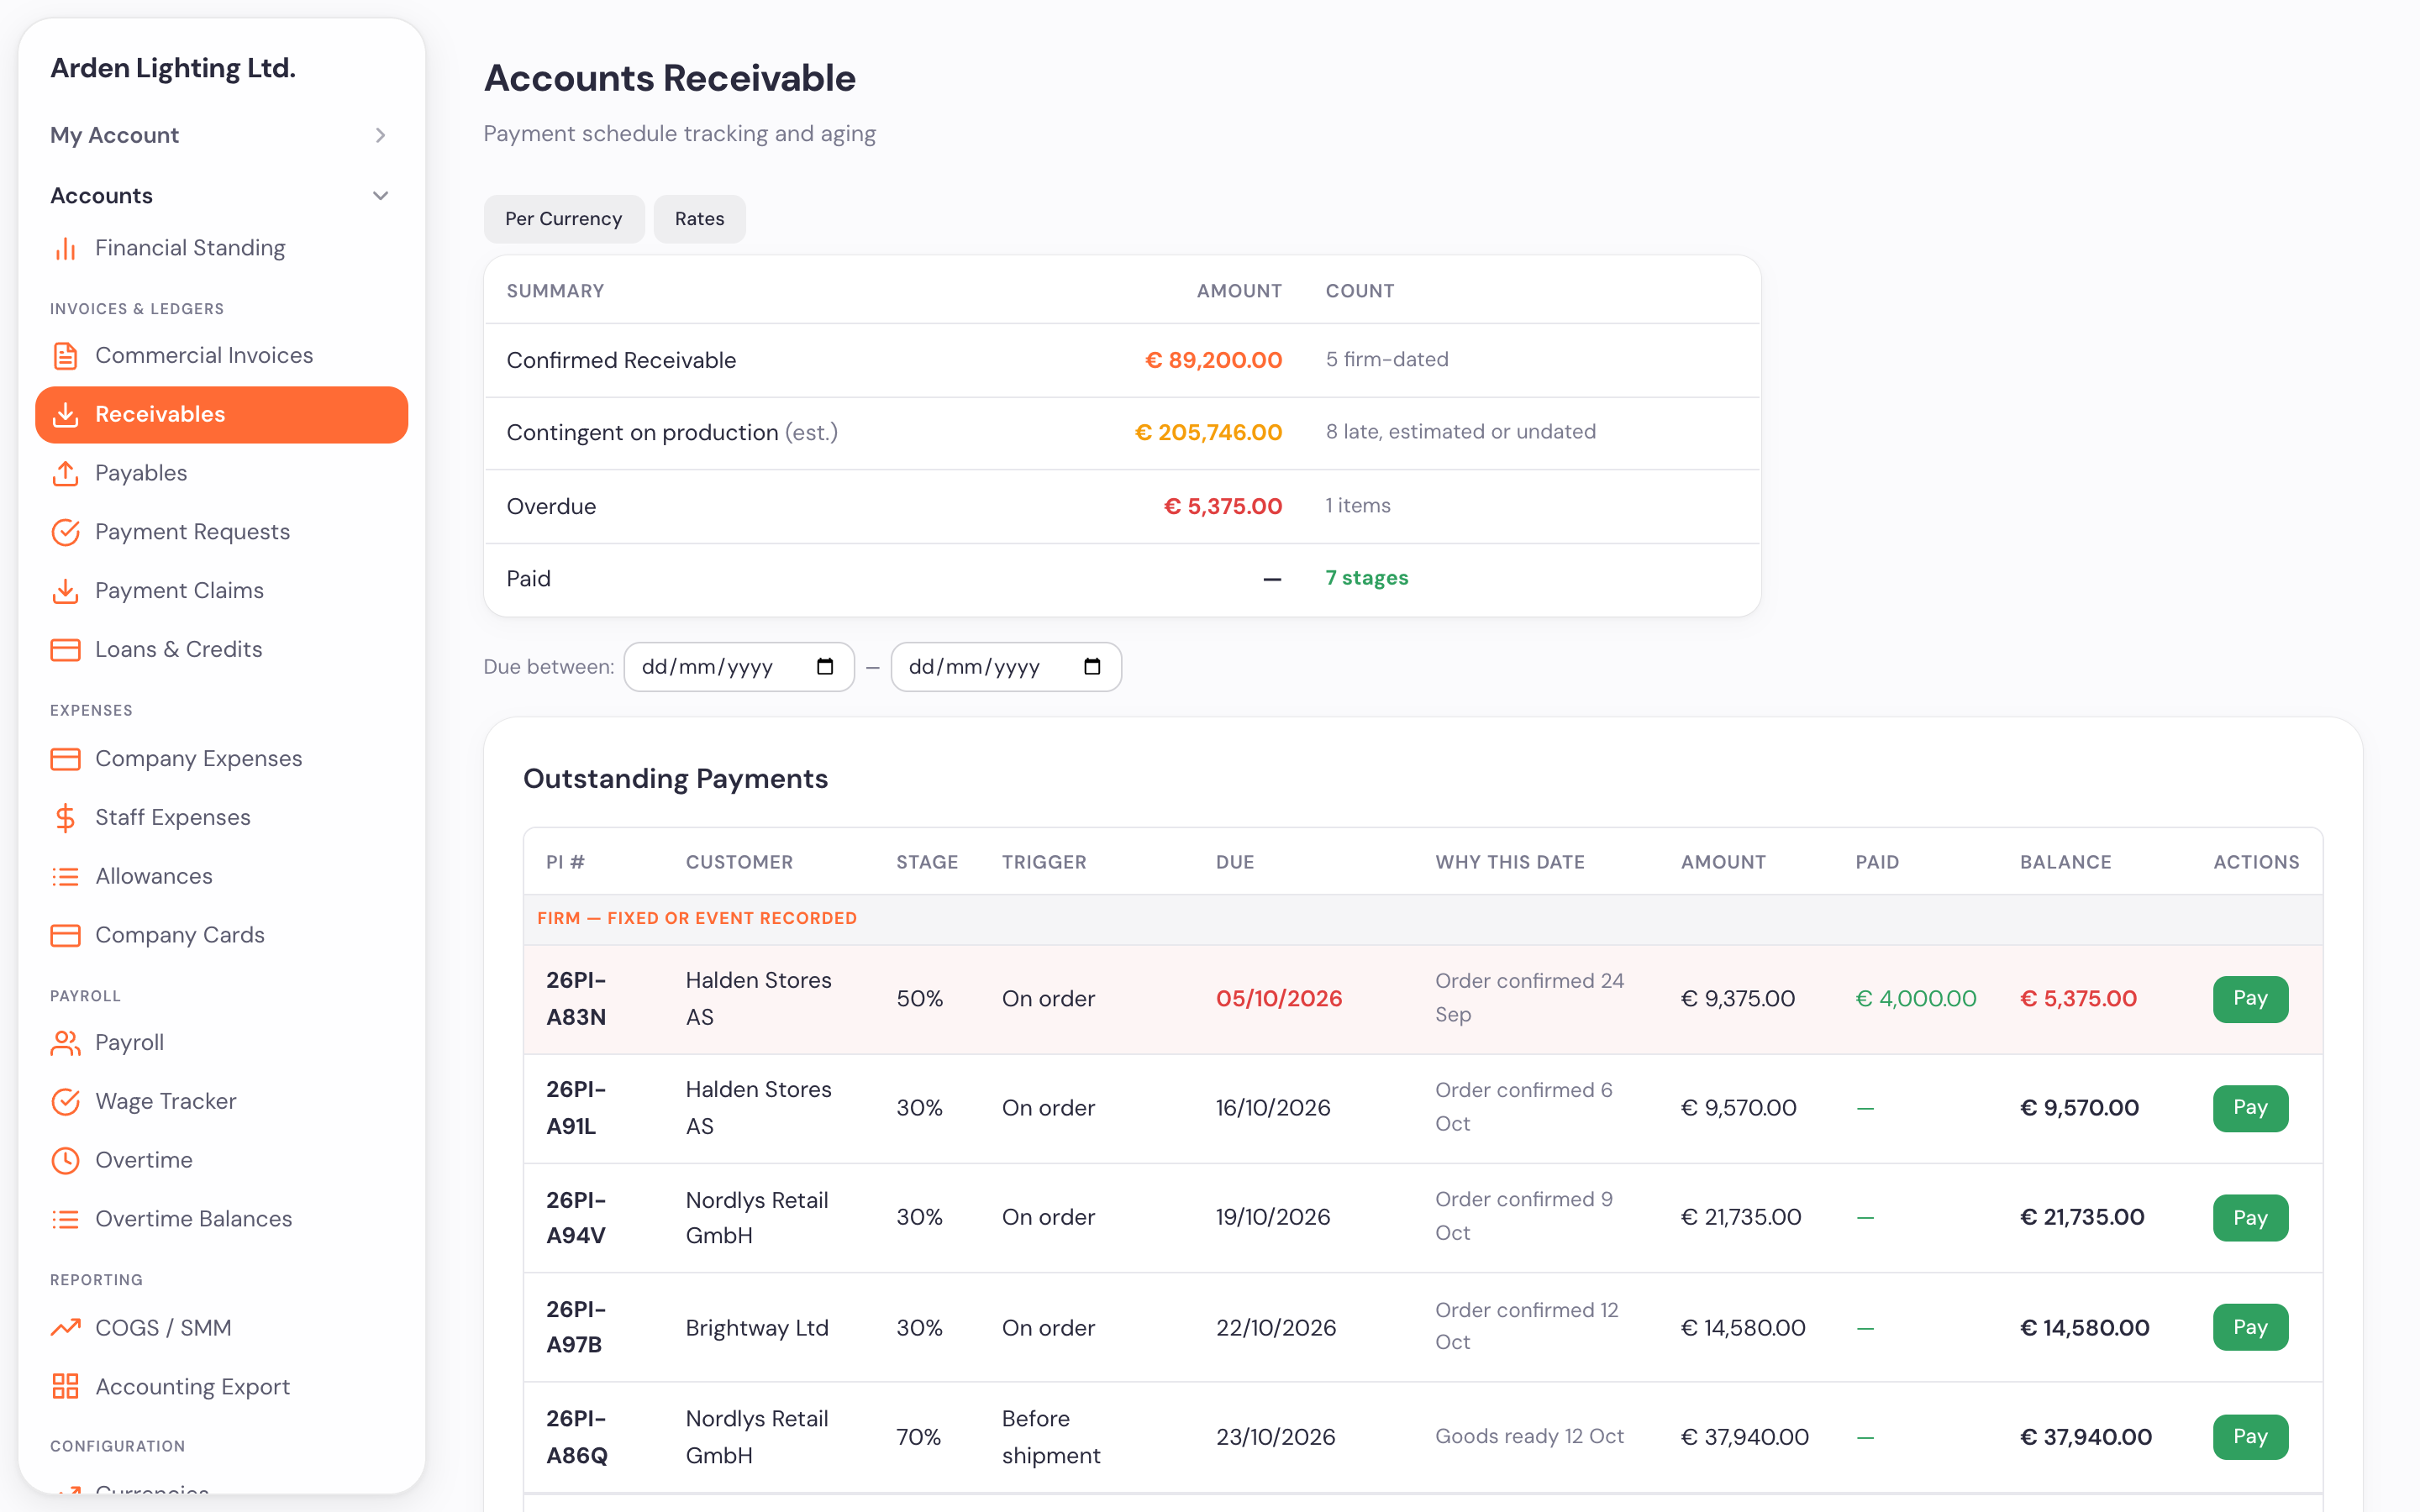Click the WHY THIS DATE column header
2420x1512 pixels.
1510,862
